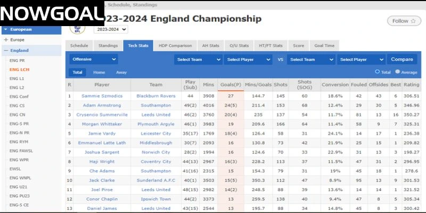Open the 2023-2024 season dropdown

tap(110, 30)
